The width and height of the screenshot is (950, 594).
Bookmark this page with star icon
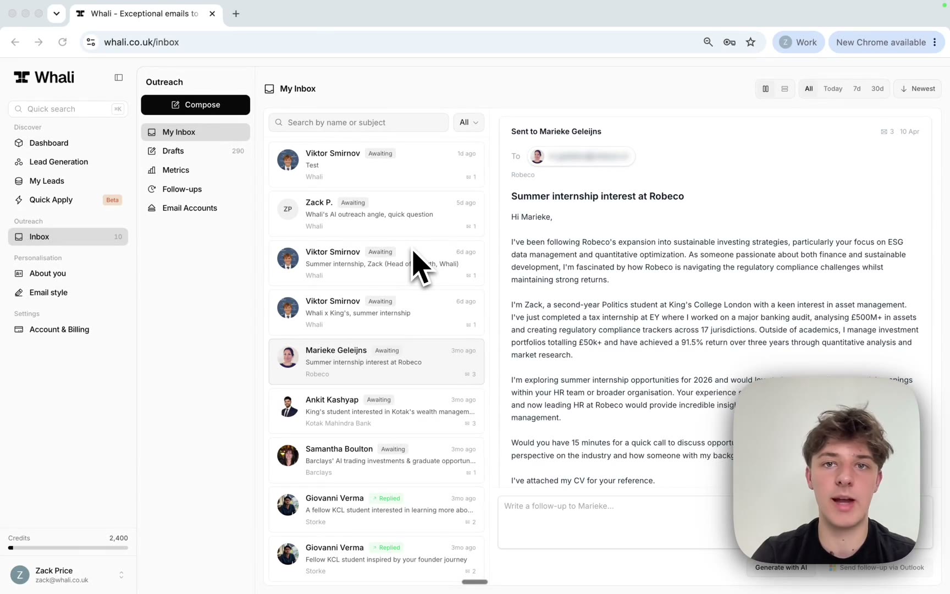pos(750,42)
